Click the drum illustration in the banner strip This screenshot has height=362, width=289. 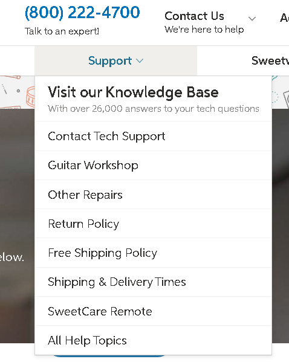(30, 97)
